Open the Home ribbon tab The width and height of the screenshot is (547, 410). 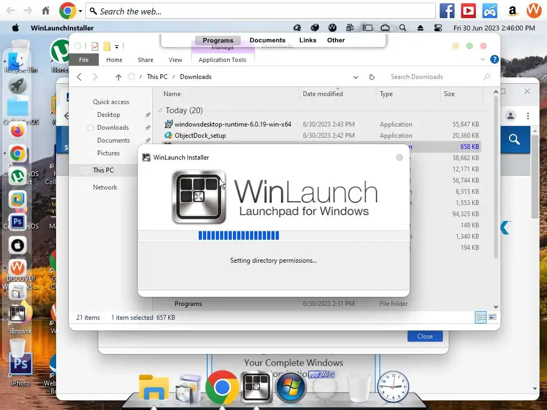click(x=114, y=60)
